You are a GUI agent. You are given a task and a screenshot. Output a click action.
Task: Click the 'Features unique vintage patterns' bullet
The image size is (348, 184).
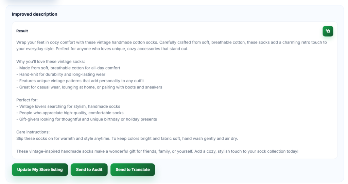80,81
